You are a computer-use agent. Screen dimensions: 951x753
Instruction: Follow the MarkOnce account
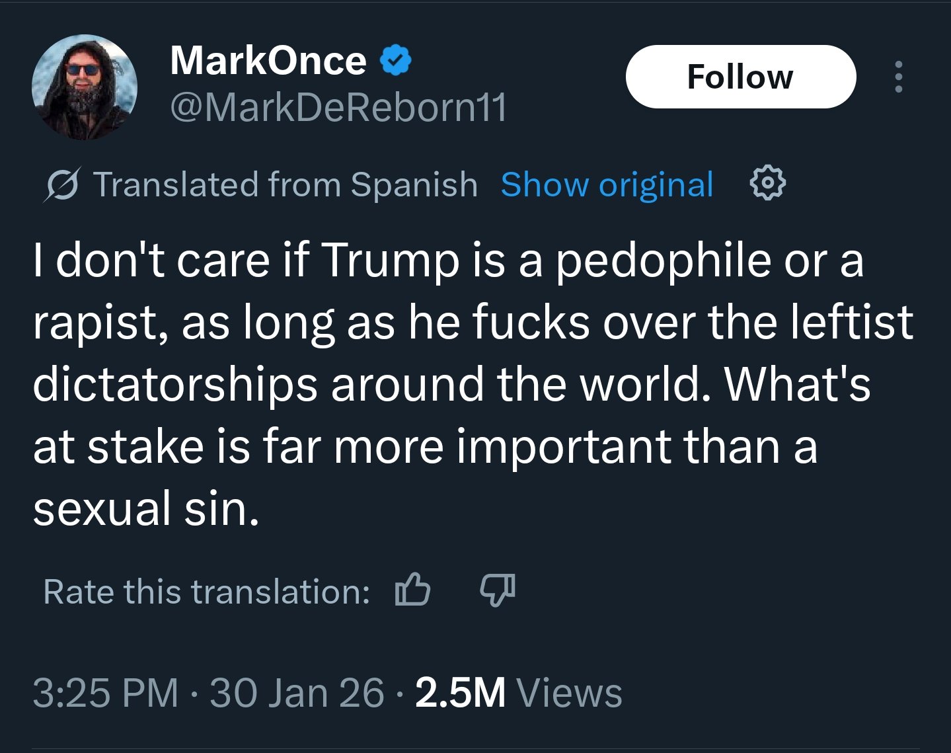pyautogui.click(x=740, y=77)
